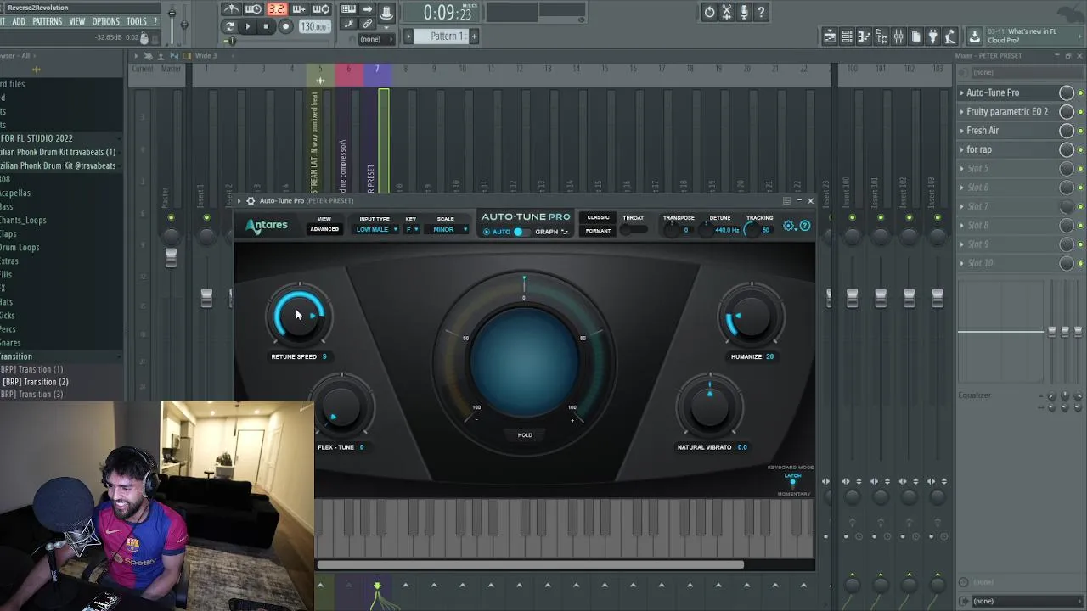
Task: Click the Retune Speed knob
Action: pos(299,316)
